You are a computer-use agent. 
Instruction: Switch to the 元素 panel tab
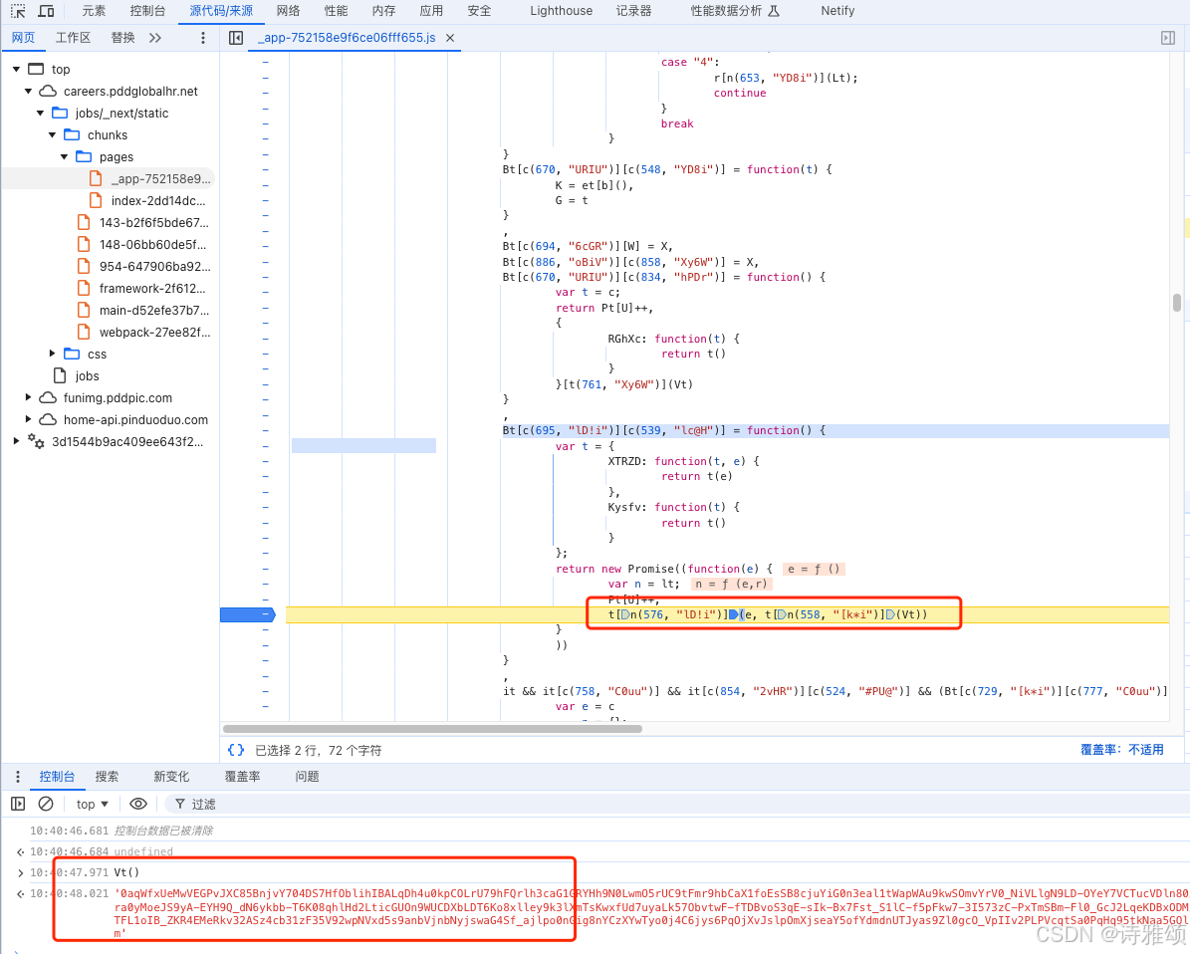pos(95,11)
